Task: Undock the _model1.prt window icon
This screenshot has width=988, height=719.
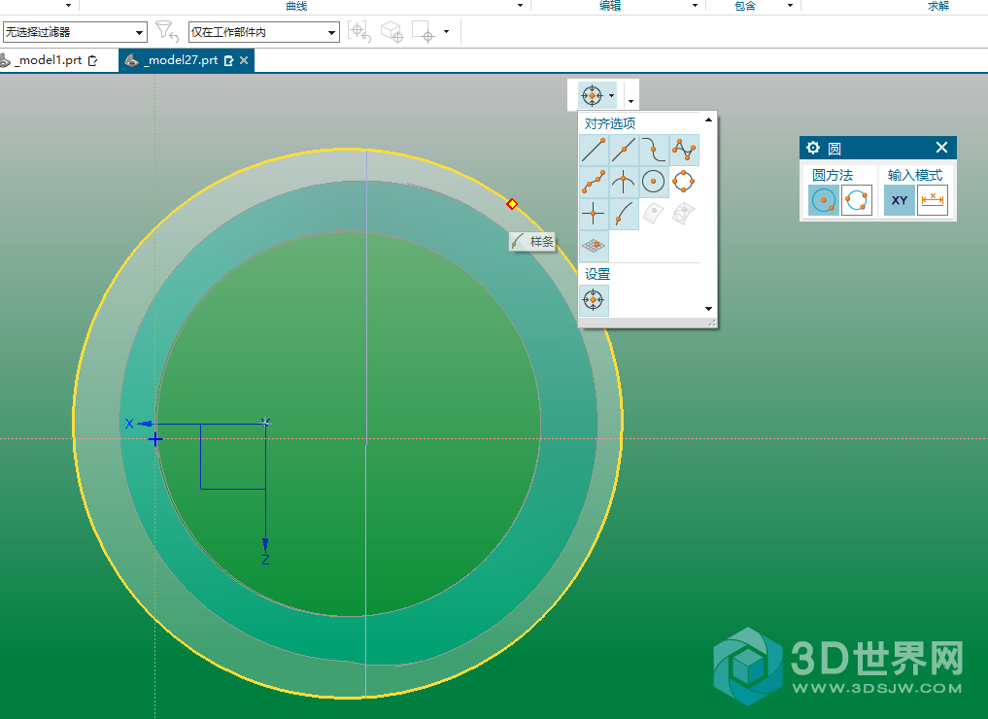Action: (93, 60)
